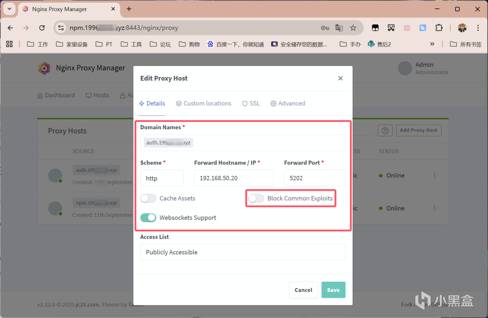The height and width of the screenshot is (318, 488).
Task: Go to Dashboard in the navigation
Action: pyautogui.click(x=56, y=95)
